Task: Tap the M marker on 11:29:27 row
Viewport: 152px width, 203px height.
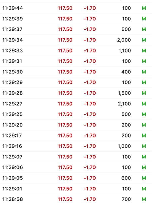Action: (x=144, y=104)
